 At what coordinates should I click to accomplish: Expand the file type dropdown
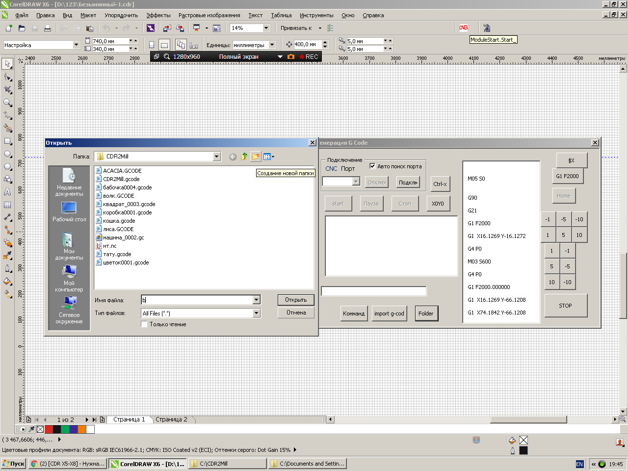[x=256, y=313]
